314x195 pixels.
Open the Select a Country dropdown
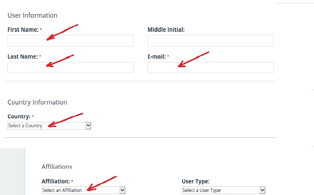(x=46, y=126)
